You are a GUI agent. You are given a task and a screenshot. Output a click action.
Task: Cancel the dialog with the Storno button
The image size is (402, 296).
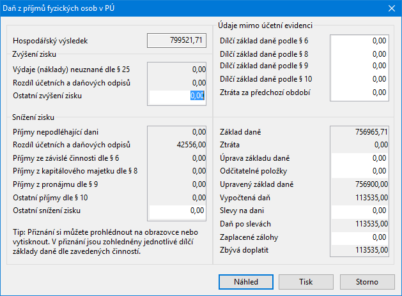pos(367,282)
